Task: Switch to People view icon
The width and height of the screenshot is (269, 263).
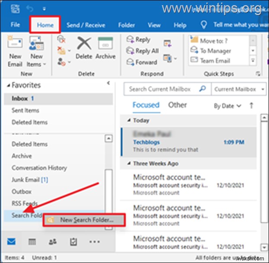Action: pyautogui.click(x=53, y=241)
